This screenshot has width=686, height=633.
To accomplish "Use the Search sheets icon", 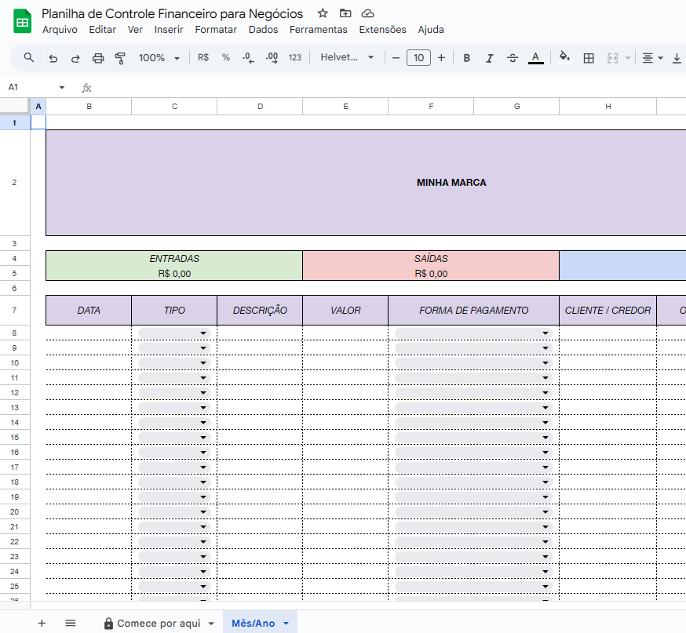I will (29, 57).
